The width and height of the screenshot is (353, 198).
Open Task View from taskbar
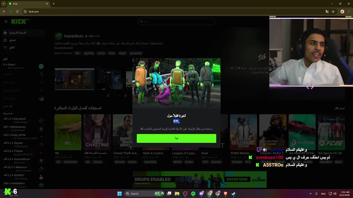(169, 194)
